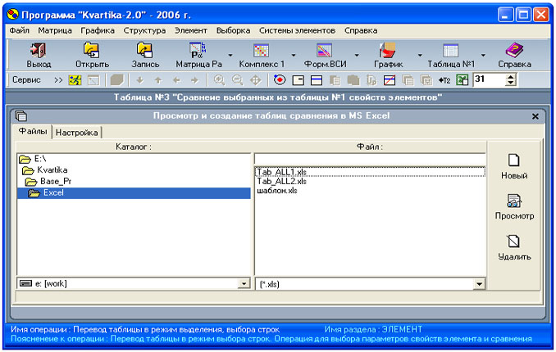The height and width of the screenshot is (352, 556).
Task: Switch to the Настройка tab
Action: [77, 133]
